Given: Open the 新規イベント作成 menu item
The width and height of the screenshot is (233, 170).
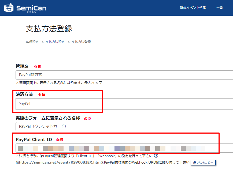Looking at the screenshot, I should coord(193,8).
